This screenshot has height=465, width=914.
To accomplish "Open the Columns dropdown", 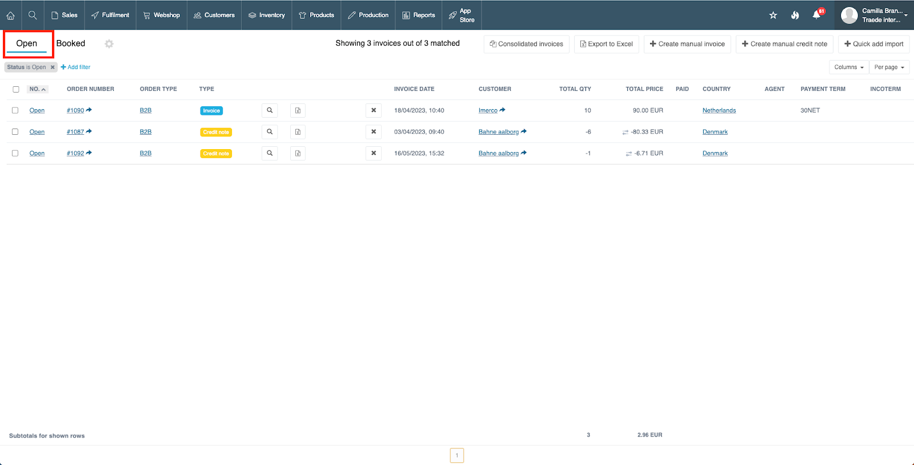I will click(x=849, y=67).
